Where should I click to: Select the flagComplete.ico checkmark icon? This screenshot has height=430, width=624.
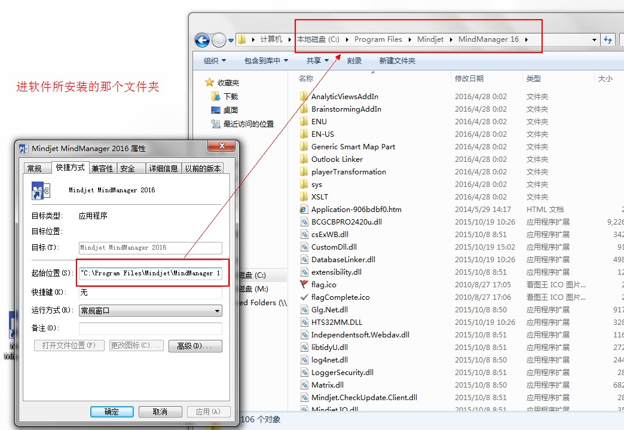coord(304,297)
